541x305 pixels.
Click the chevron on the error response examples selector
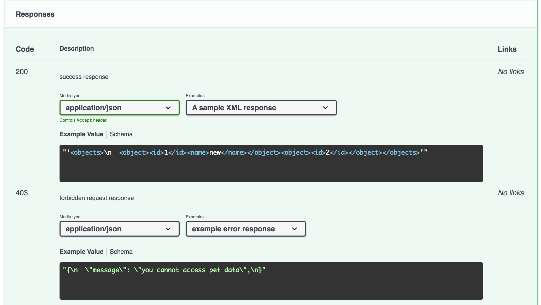coord(295,229)
